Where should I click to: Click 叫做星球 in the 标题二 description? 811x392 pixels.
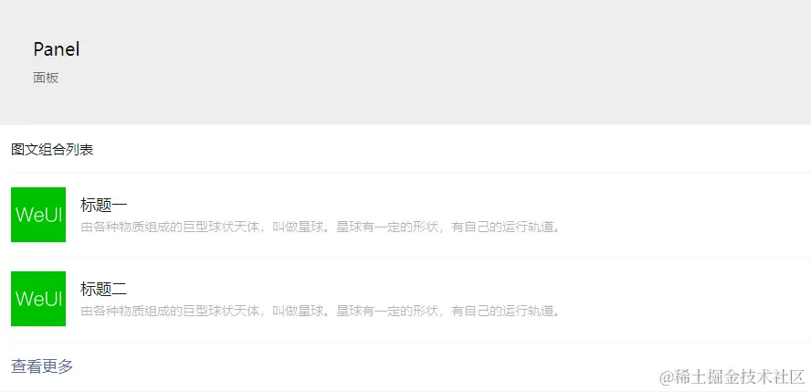pos(298,312)
